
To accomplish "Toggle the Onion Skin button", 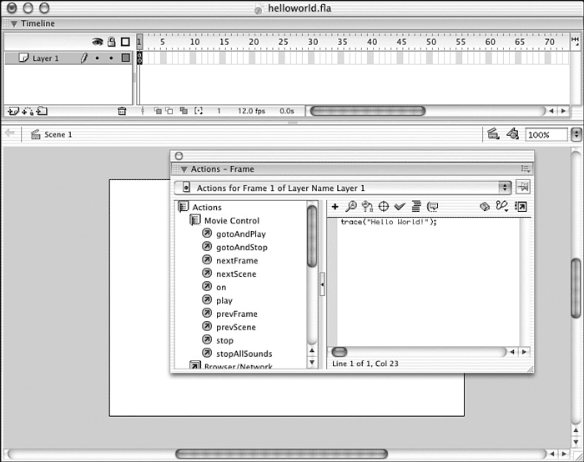I will point(158,111).
